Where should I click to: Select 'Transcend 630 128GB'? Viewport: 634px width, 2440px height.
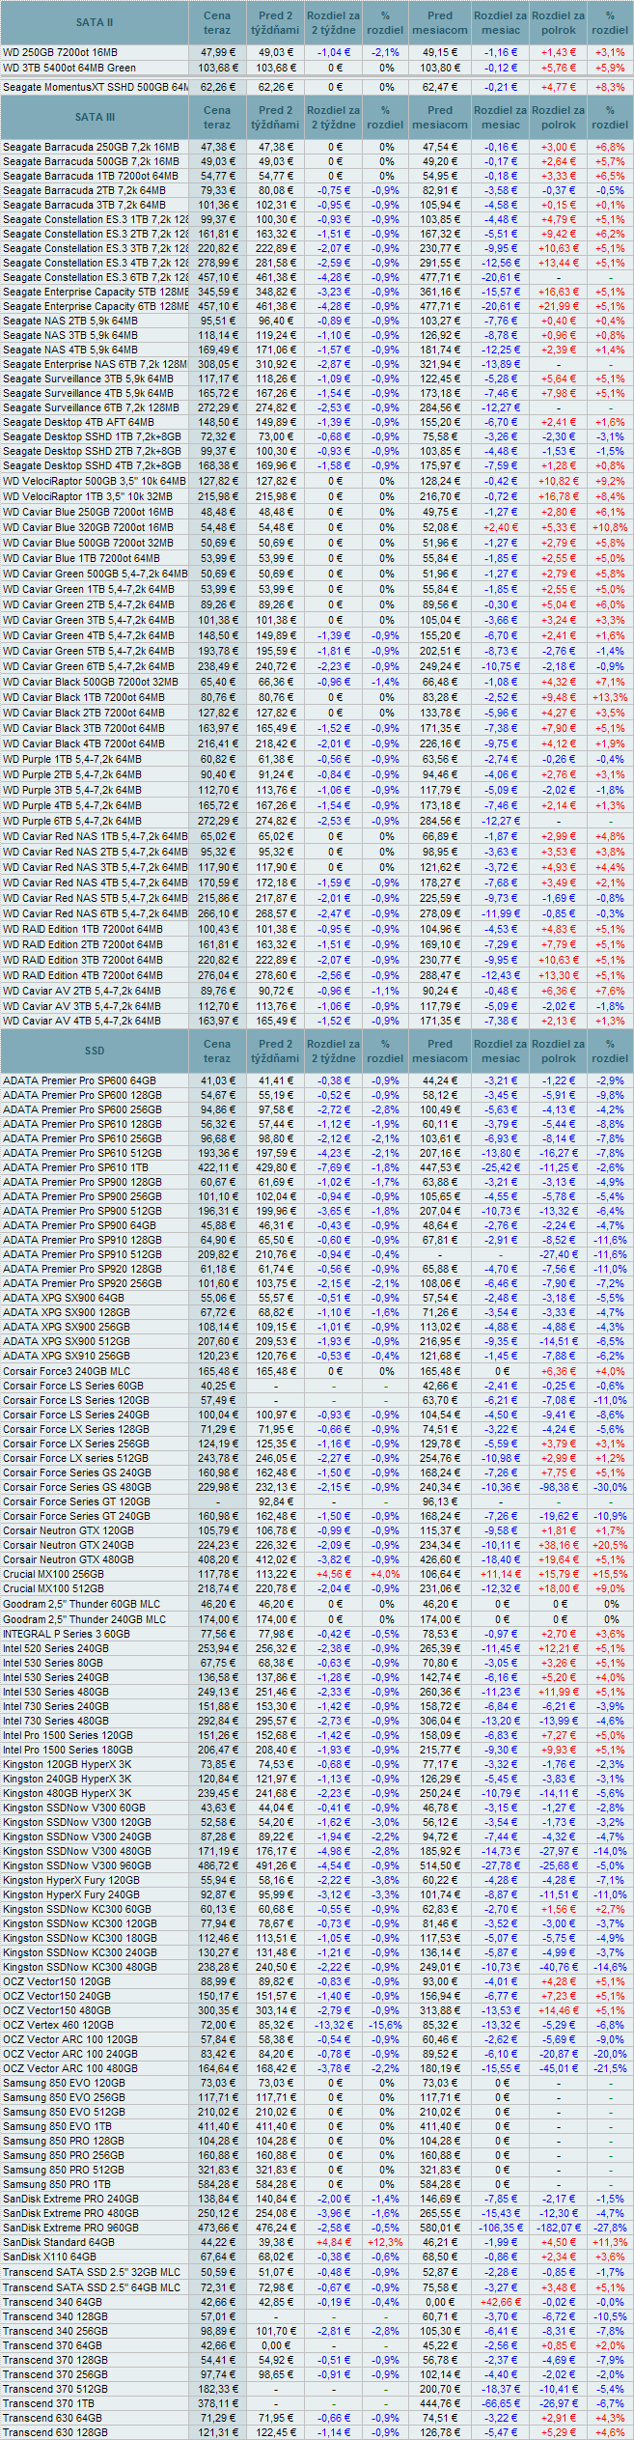[x=56, y=2432]
